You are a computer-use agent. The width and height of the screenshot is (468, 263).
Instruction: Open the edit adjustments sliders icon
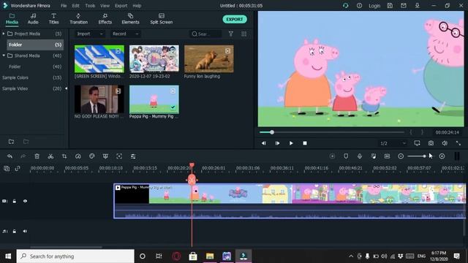[133, 156]
